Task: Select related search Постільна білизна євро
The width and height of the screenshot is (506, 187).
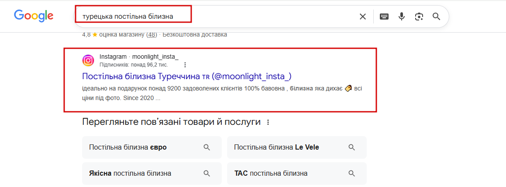Action: (152, 147)
